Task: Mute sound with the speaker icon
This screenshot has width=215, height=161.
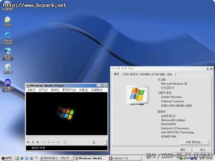Action: click(94, 142)
